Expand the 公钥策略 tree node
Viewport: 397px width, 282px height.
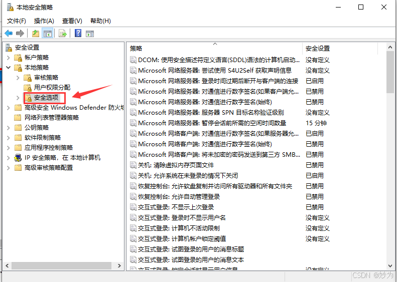pyautogui.click(x=9, y=128)
